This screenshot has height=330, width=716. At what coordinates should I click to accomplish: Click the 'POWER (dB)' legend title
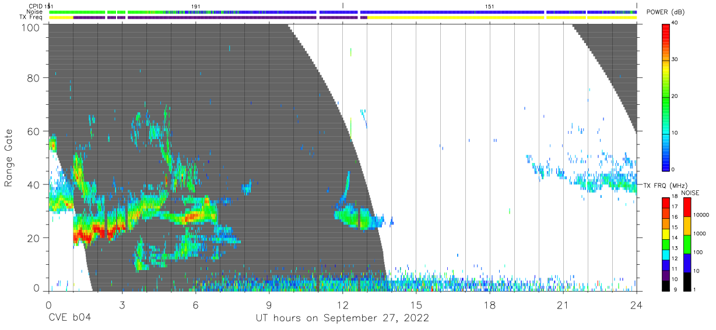tap(665, 12)
